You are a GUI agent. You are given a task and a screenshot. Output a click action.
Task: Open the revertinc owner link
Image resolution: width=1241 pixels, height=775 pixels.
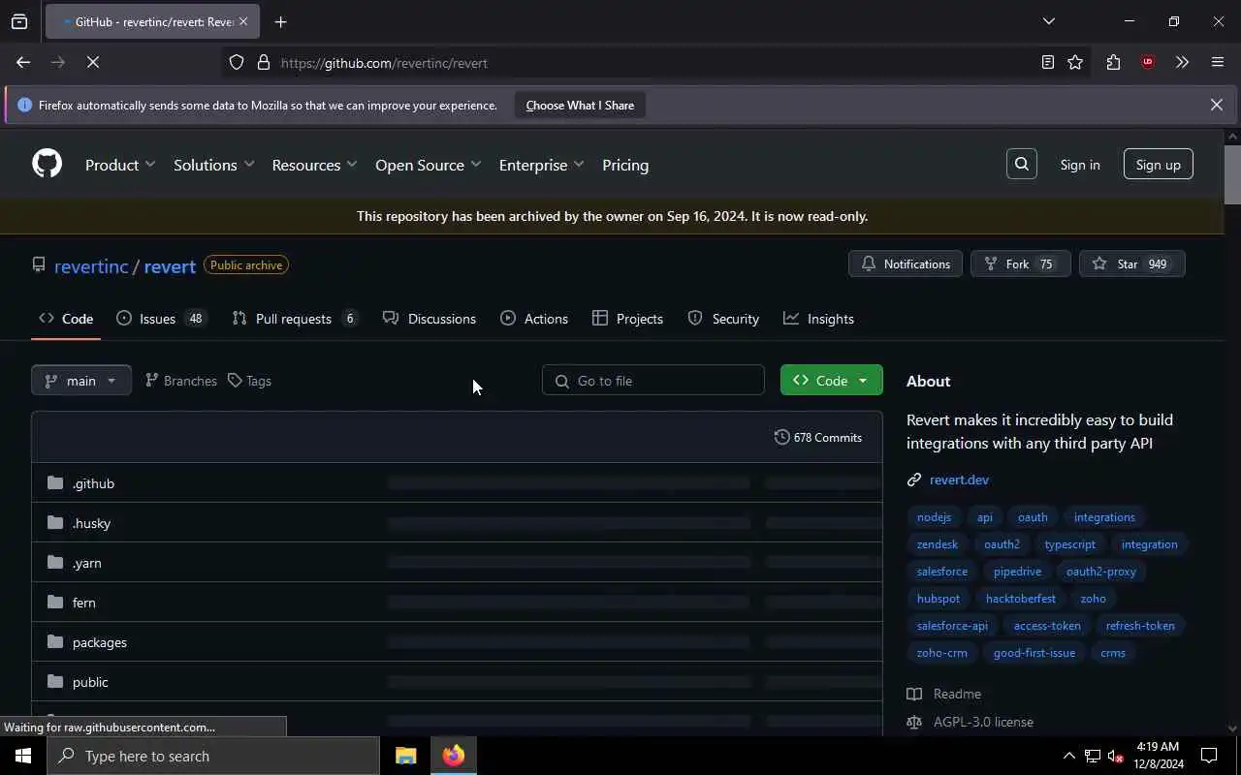pyautogui.click(x=91, y=265)
